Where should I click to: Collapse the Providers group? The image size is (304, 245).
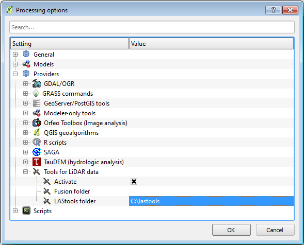pyautogui.click(x=15, y=74)
